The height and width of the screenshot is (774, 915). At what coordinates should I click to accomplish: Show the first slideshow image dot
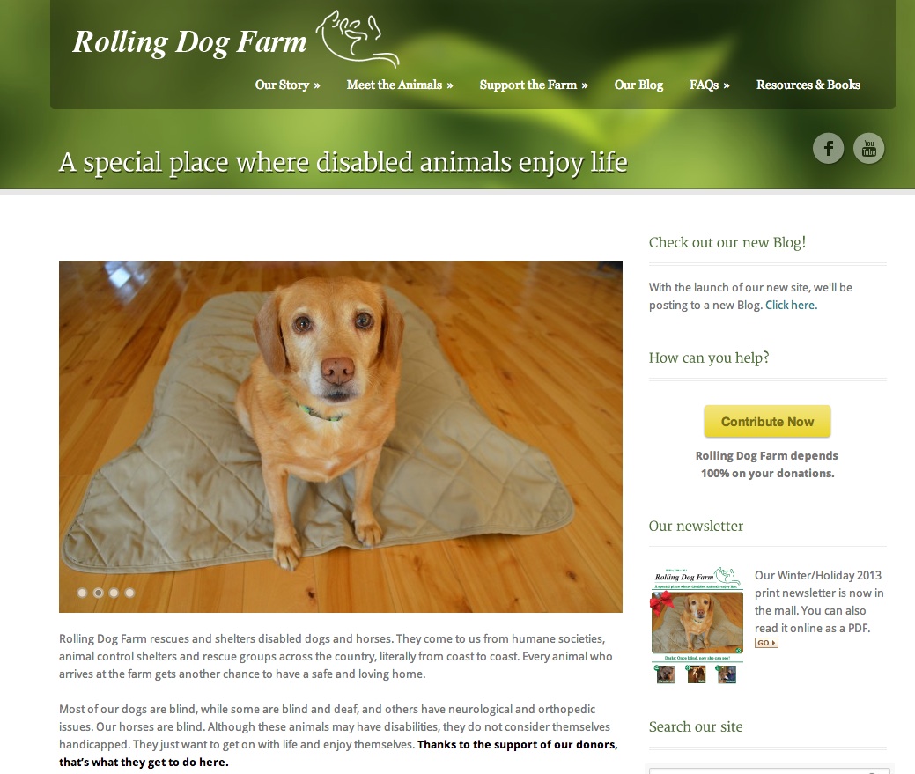82,593
